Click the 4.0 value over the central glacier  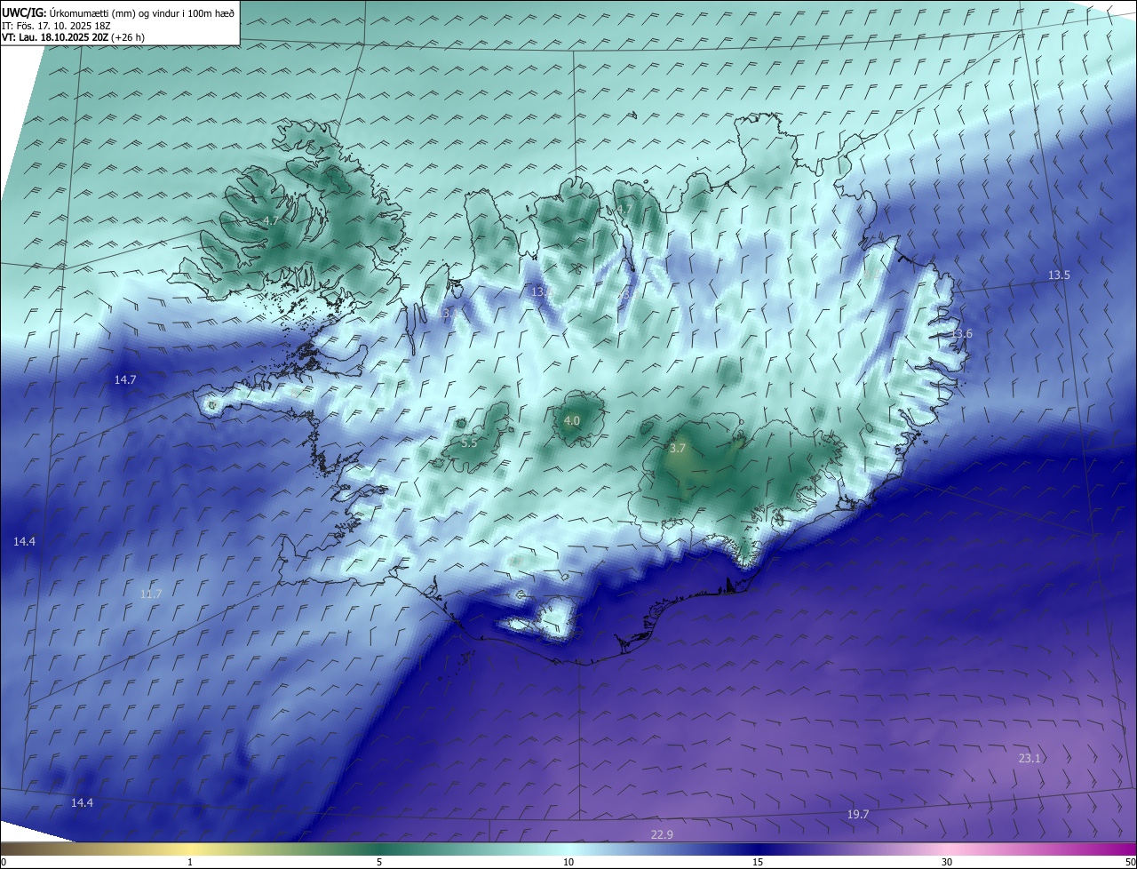[x=572, y=420]
